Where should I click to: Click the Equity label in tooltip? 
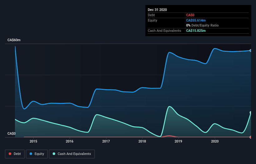point(152,20)
